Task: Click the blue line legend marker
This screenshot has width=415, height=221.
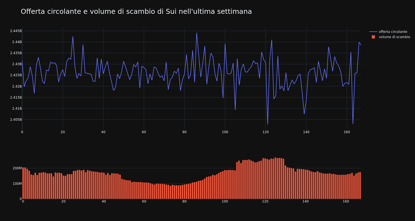Action: pos(373,32)
